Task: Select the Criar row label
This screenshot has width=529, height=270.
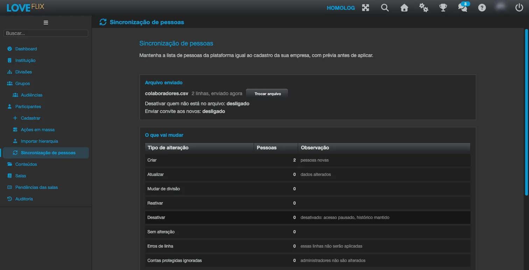Action: pos(152,160)
